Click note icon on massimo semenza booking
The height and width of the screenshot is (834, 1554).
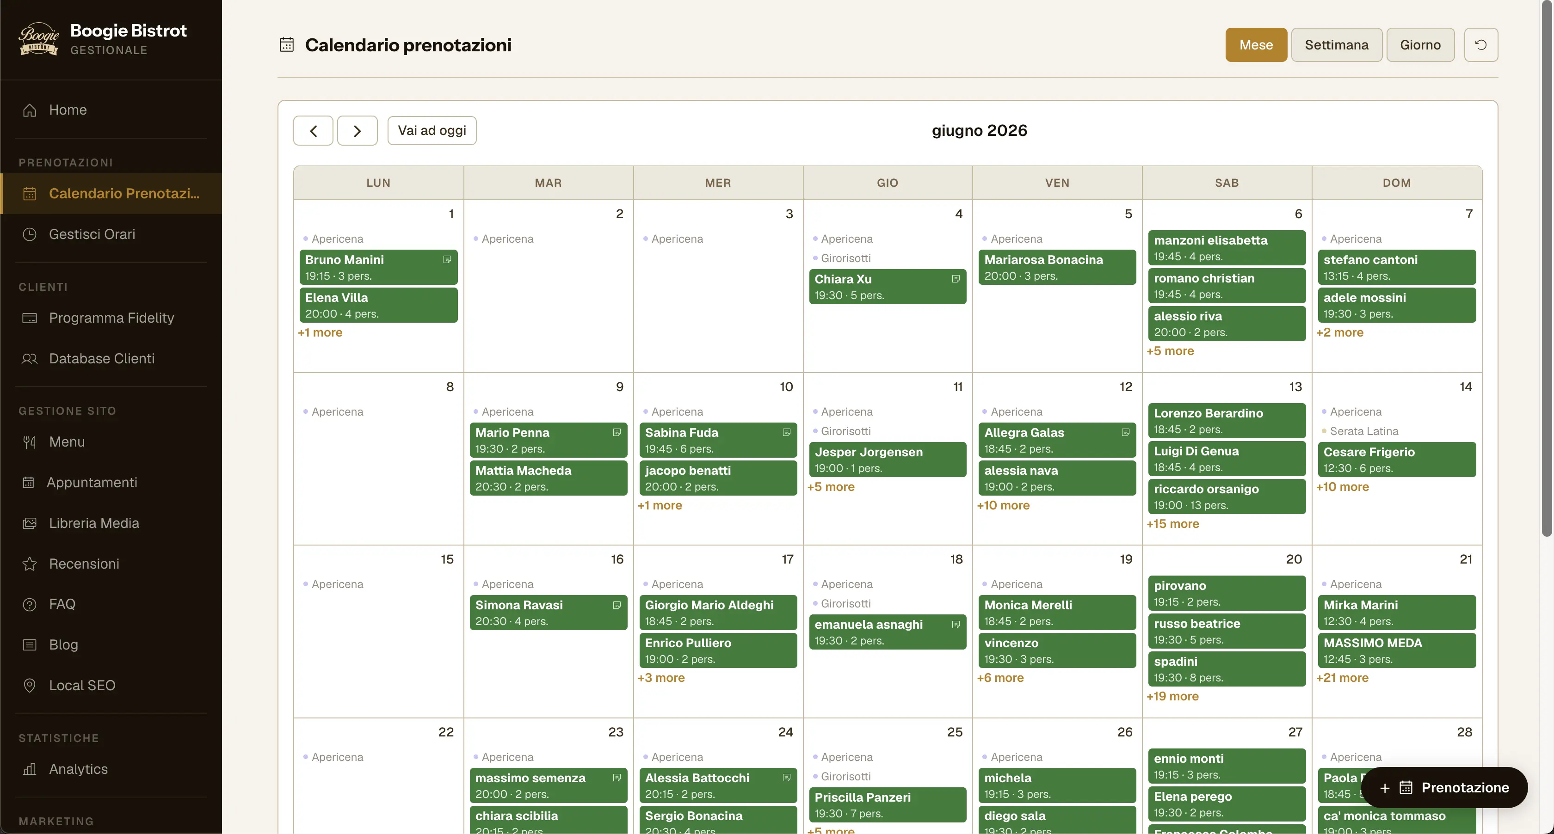pos(617,778)
